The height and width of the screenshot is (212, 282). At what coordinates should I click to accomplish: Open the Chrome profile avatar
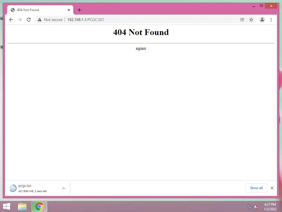click(x=262, y=20)
